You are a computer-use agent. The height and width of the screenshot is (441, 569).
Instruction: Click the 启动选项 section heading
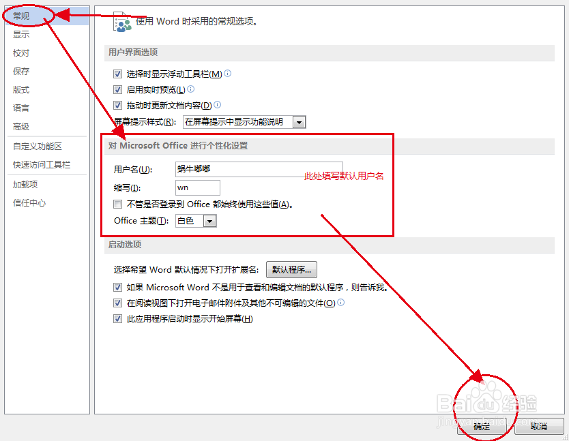click(125, 245)
